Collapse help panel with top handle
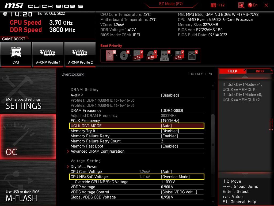This screenshot has height=206, width=274. (x=245, y=76)
